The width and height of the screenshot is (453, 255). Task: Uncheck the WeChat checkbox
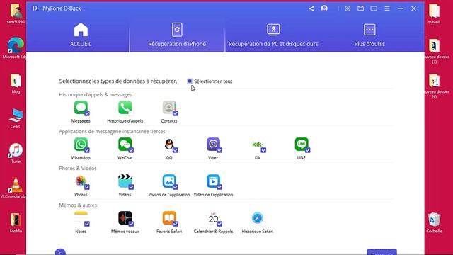pos(131,150)
